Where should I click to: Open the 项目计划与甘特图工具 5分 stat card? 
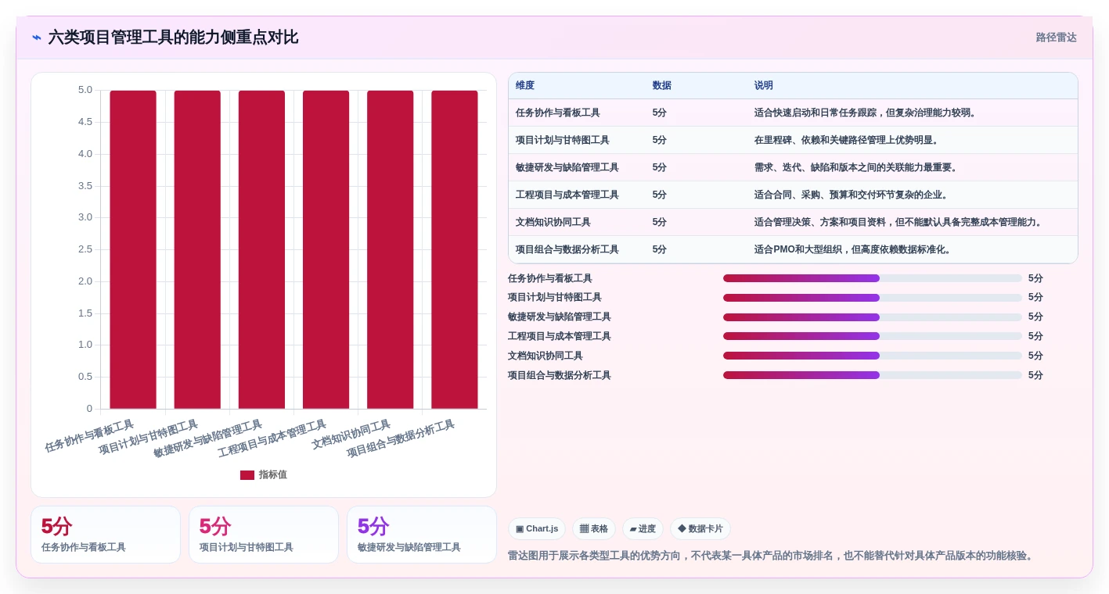(x=264, y=535)
